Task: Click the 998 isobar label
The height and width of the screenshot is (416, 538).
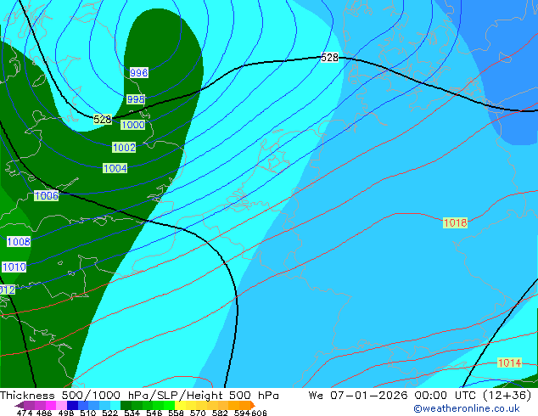Action: pyautogui.click(x=136, y=99)
